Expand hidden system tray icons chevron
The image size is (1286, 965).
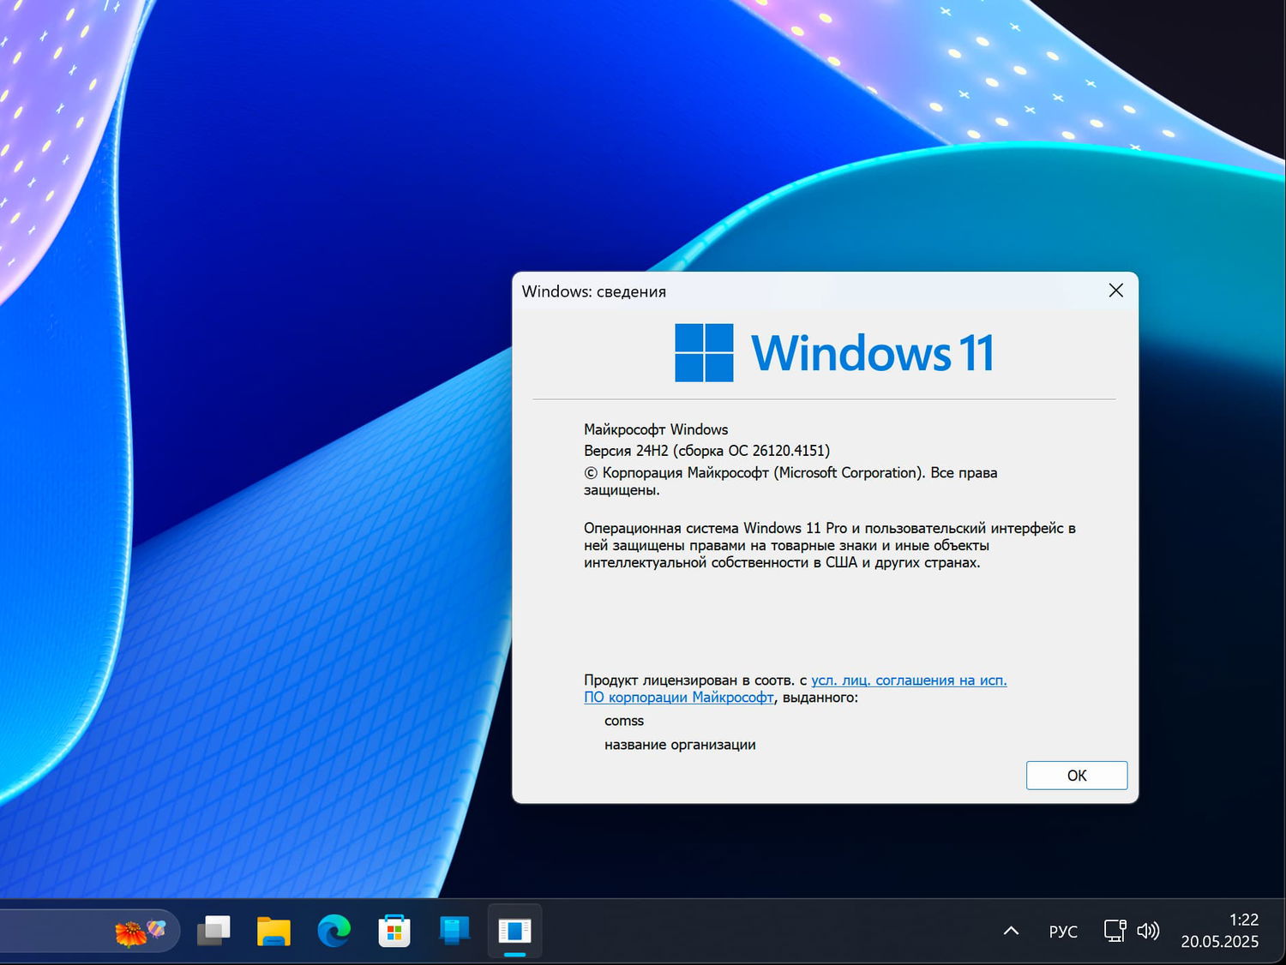click(x=1011, y=931)
